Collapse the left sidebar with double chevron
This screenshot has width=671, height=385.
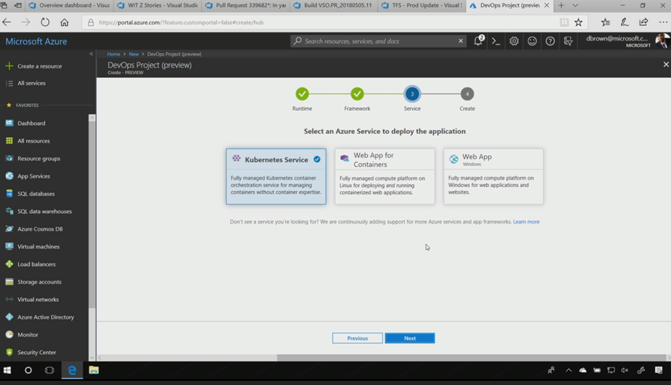[91, 54]
